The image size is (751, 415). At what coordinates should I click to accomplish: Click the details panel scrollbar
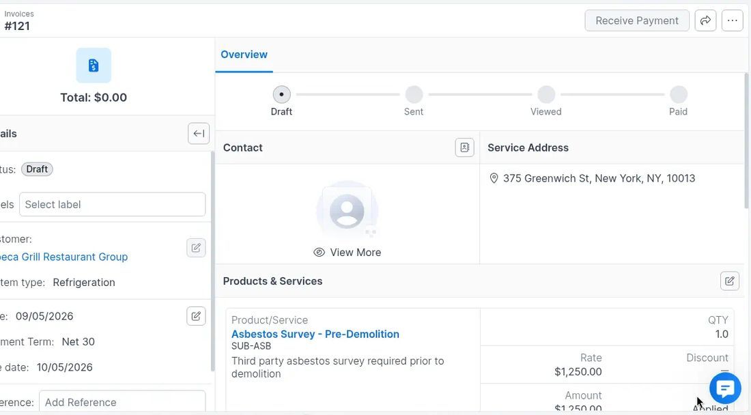click(212, 261)
